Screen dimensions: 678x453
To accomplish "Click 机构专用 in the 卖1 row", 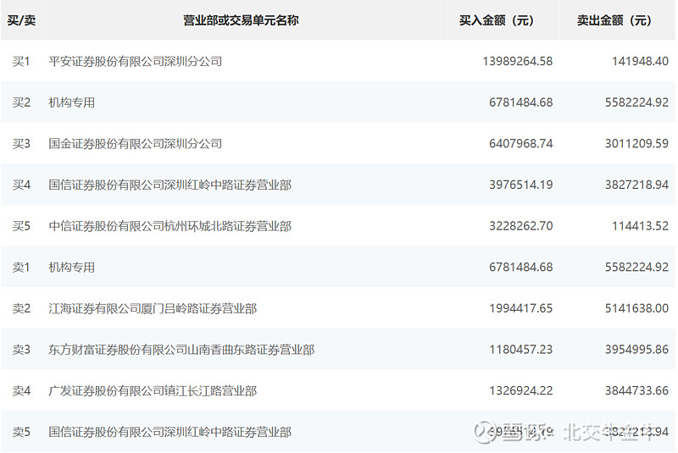I will point(72,268).
